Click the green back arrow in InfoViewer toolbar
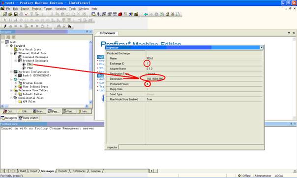This screenshot has height=178, width=297. tap(146, 14)
